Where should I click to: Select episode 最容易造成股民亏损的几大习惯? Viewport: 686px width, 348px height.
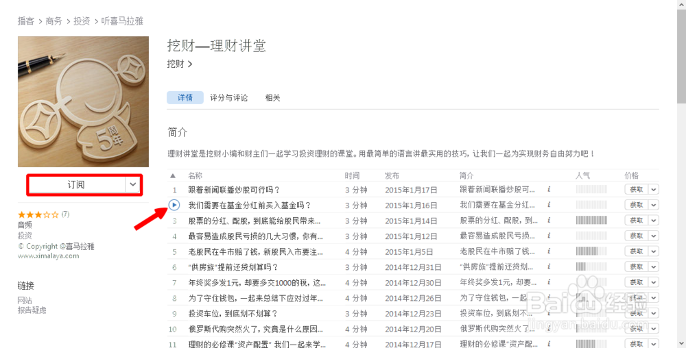tap(255, 236)
